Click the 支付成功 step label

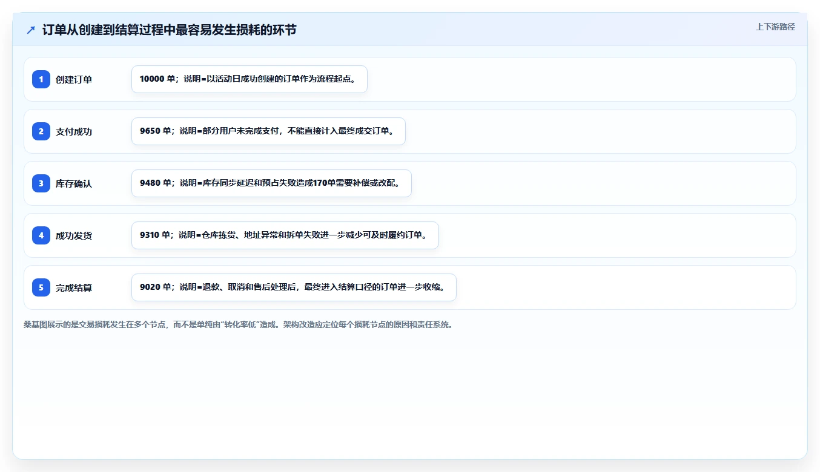[x=74, y=131]
